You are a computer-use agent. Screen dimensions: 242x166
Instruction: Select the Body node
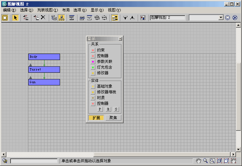point(44,57)
